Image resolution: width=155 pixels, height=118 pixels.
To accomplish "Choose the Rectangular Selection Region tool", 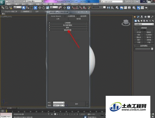I will (31, 8).
